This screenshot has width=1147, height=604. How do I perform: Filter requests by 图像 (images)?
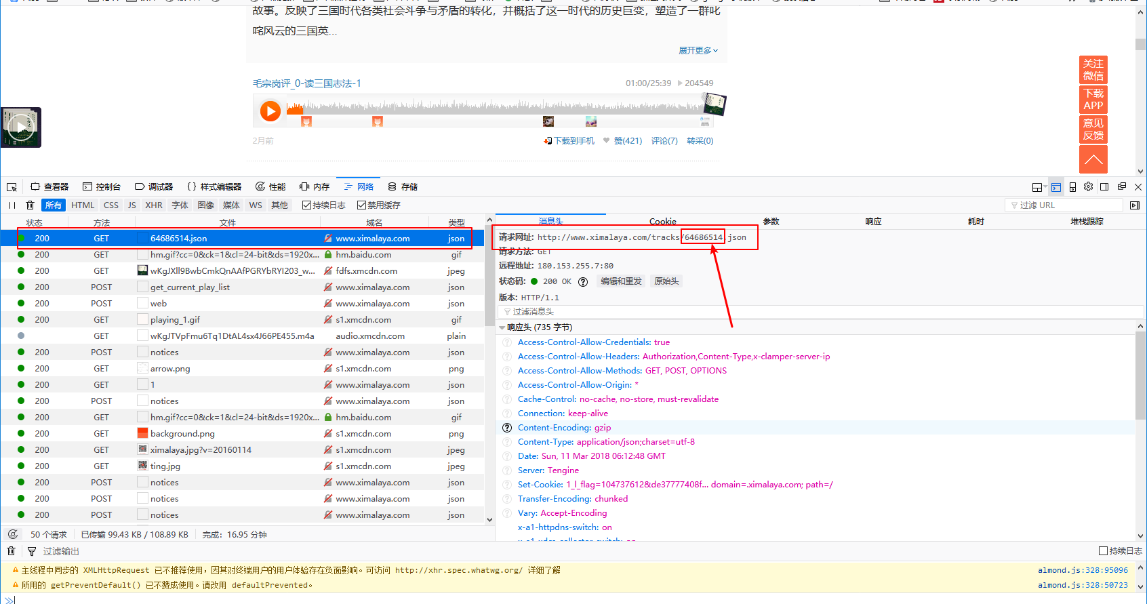(205, 205)
